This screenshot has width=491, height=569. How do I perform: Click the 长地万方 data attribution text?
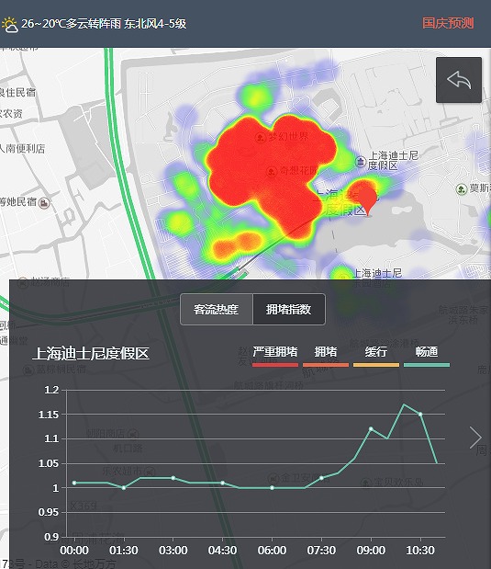click(x=95, y=563)
